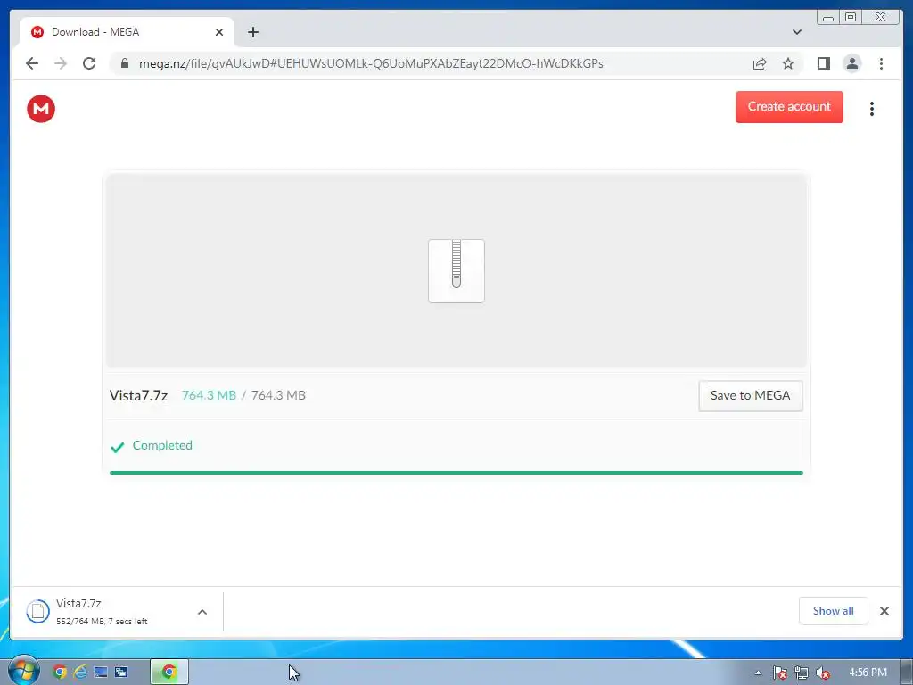913x685 pixels.
Task: Open a new tab with plus button
Action: [x=252, y=32]
